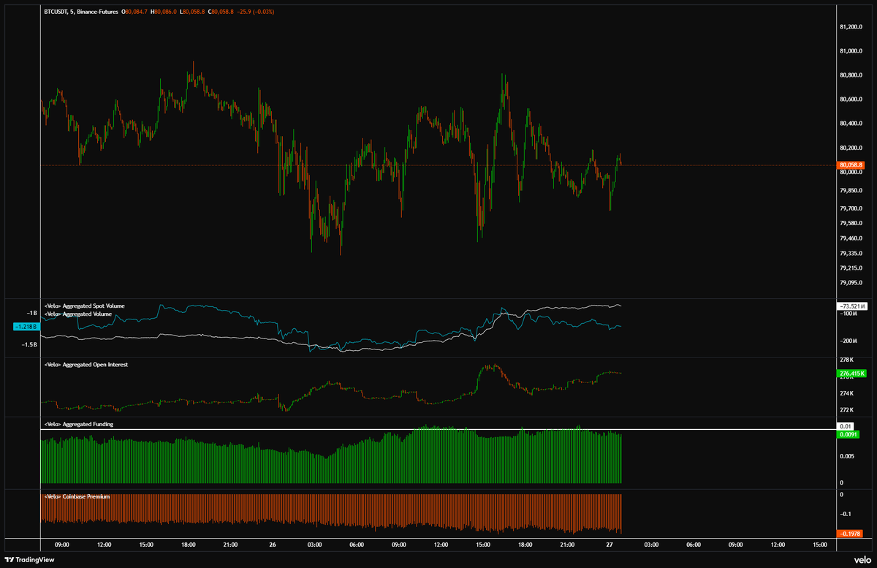Click the 80,400.0 price axis label
This screenshot has height=568, width=877.
pos(852,124)
